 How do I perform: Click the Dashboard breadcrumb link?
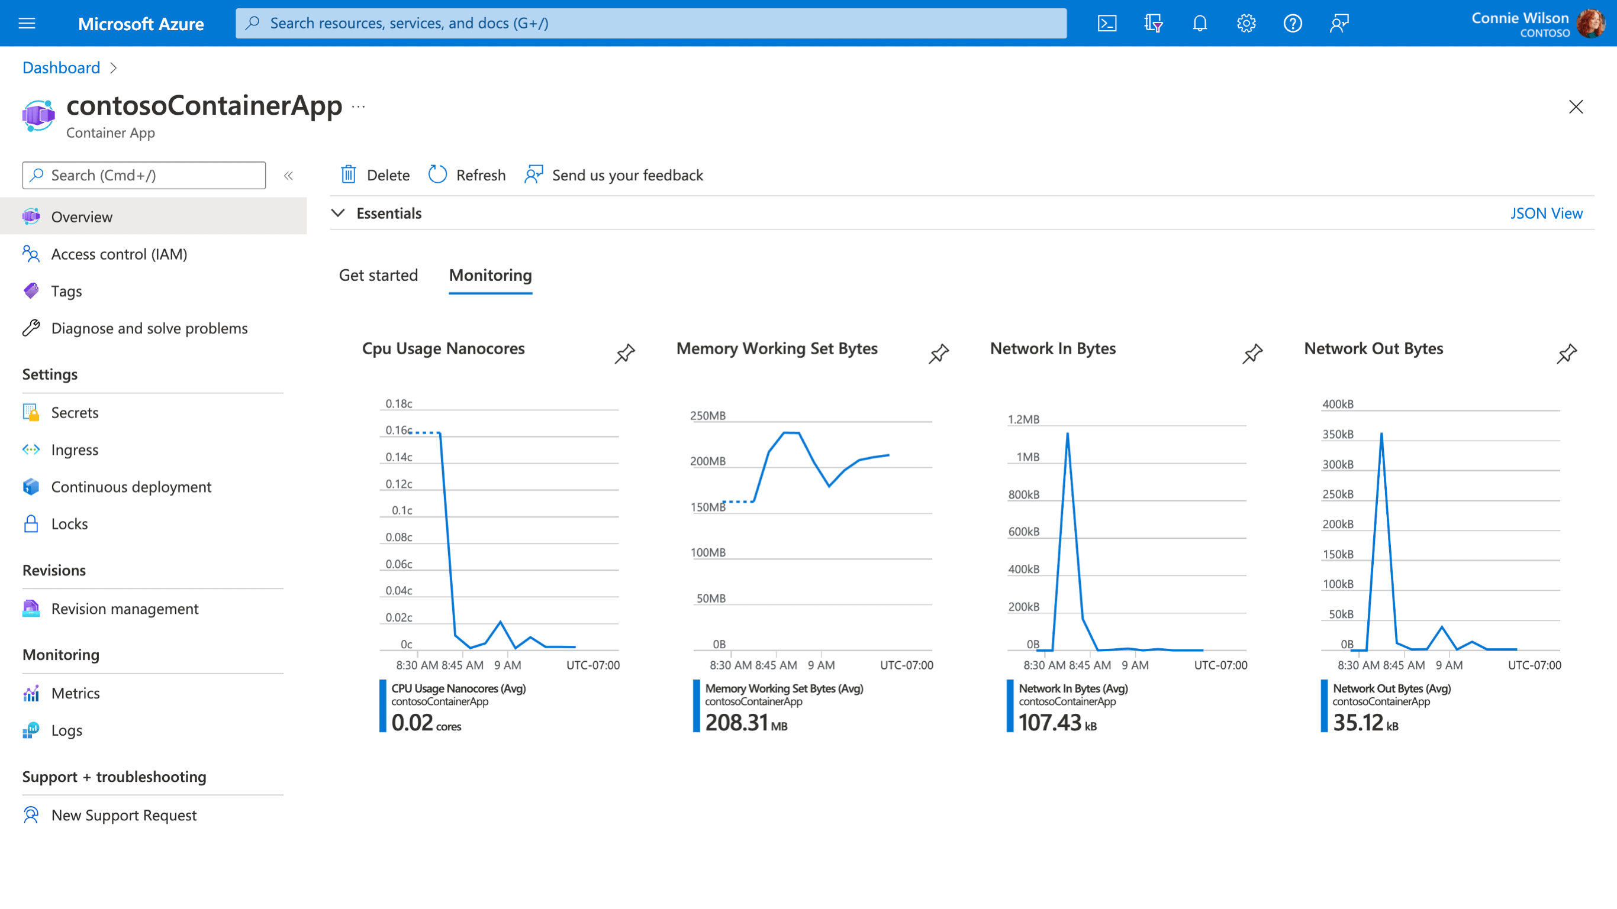[x=61, y=68]
